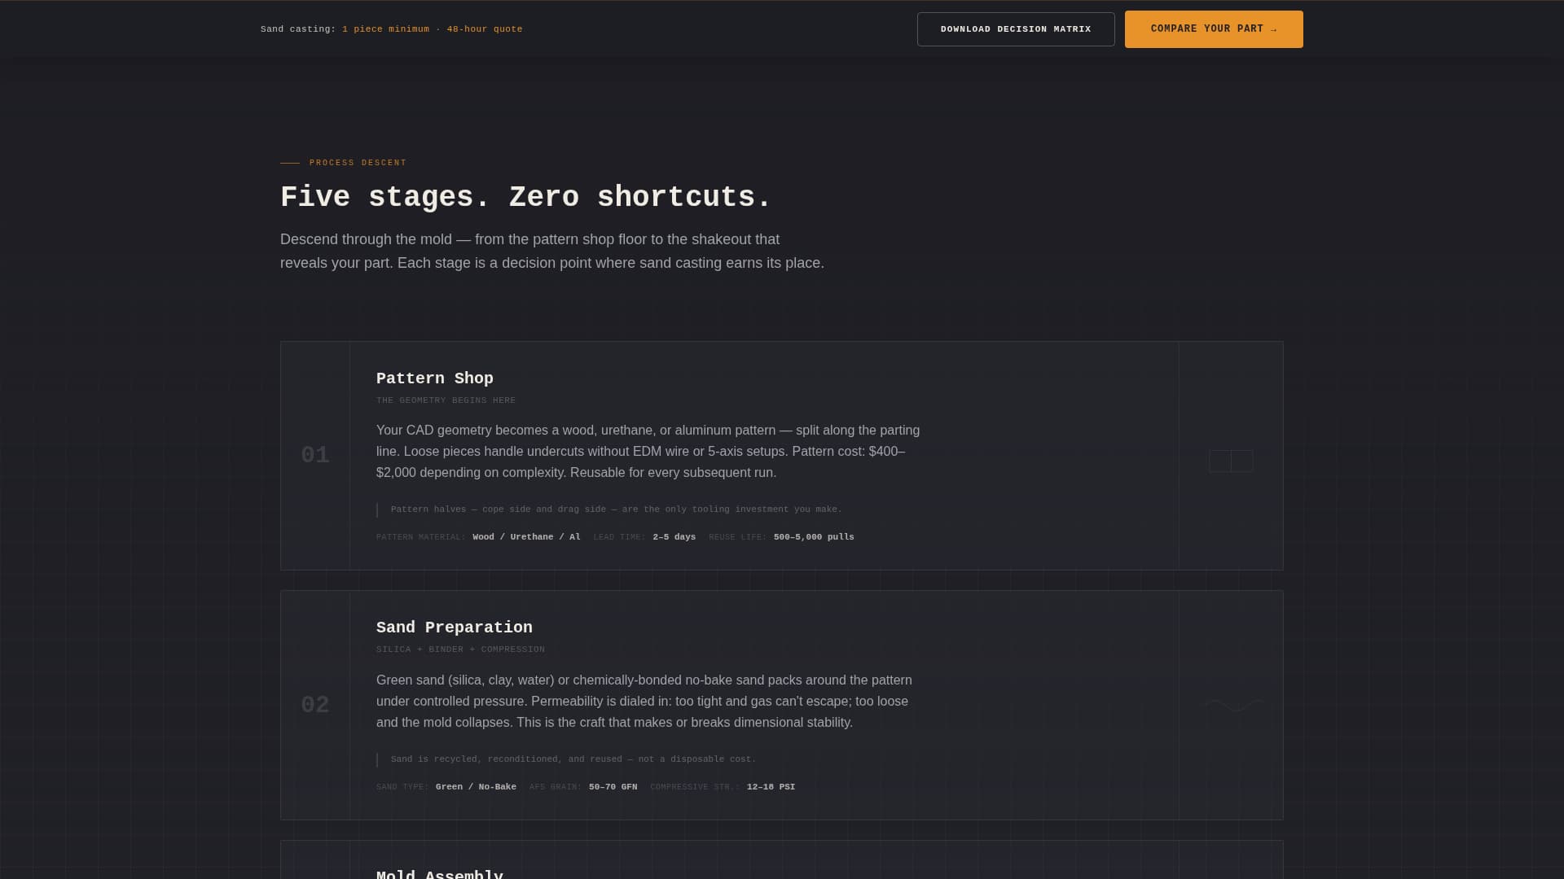The height and width of the screenshot is (879, 1564).
Task: Select the stage number 02 marker
Action: pyautogui.click(x=314, y=705)
